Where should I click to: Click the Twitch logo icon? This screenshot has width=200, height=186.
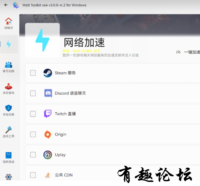tap(48, 114)
